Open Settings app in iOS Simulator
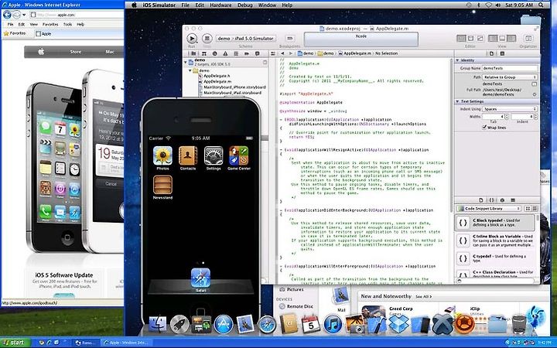Screen dimensions: 557x348 [214, 156]
